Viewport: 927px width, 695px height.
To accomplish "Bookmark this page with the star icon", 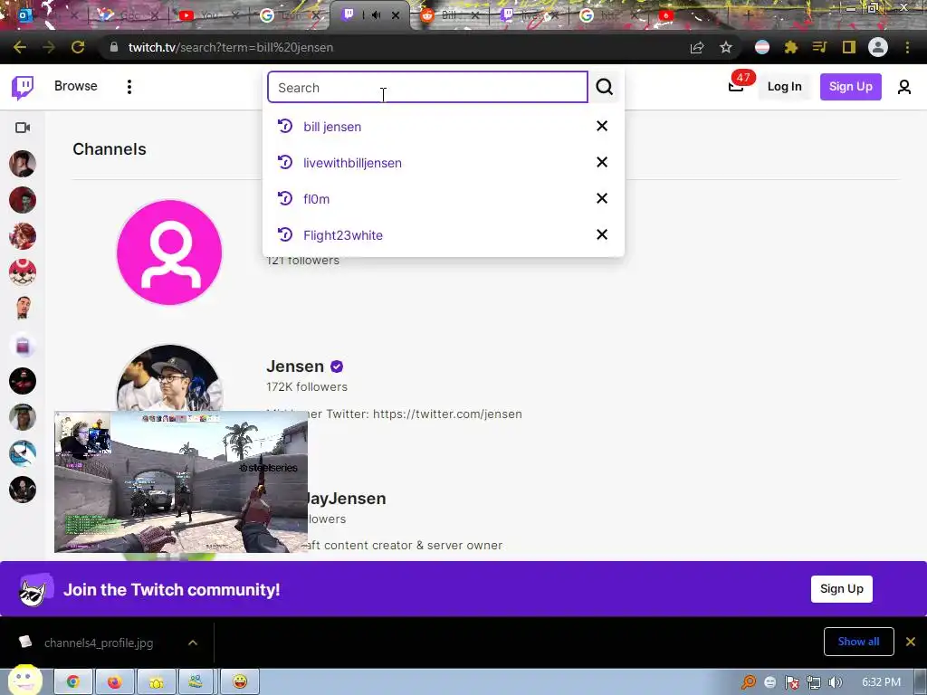I will [x=726, y=47].
